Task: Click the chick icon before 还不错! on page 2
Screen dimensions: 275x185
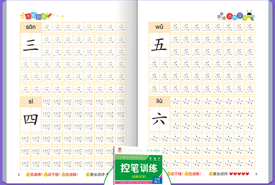Action: click(46, 174)
